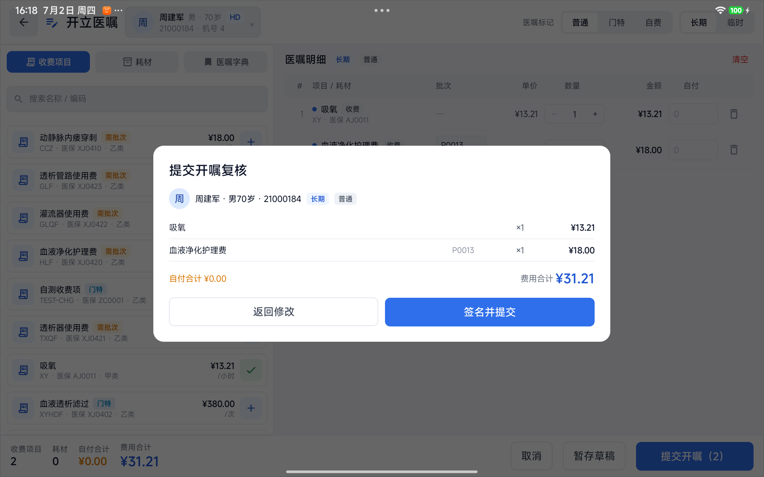Click the 医嘱标记 label
The width and height of the screenshot is (764, 477).
538,23
